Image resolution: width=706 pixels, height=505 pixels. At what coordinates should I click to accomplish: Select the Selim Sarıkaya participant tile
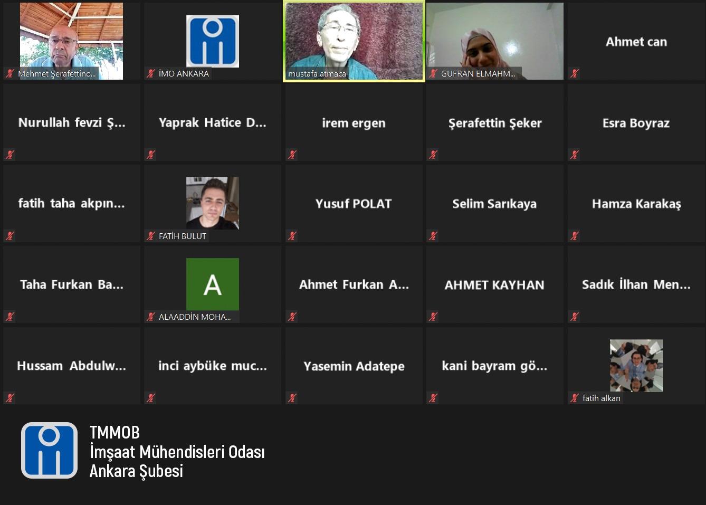pos(495,203)
